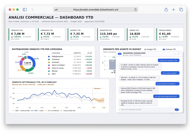Select the Calzature category row name
The height and width of the screenshot is (134, 190).
coord(56,59)
